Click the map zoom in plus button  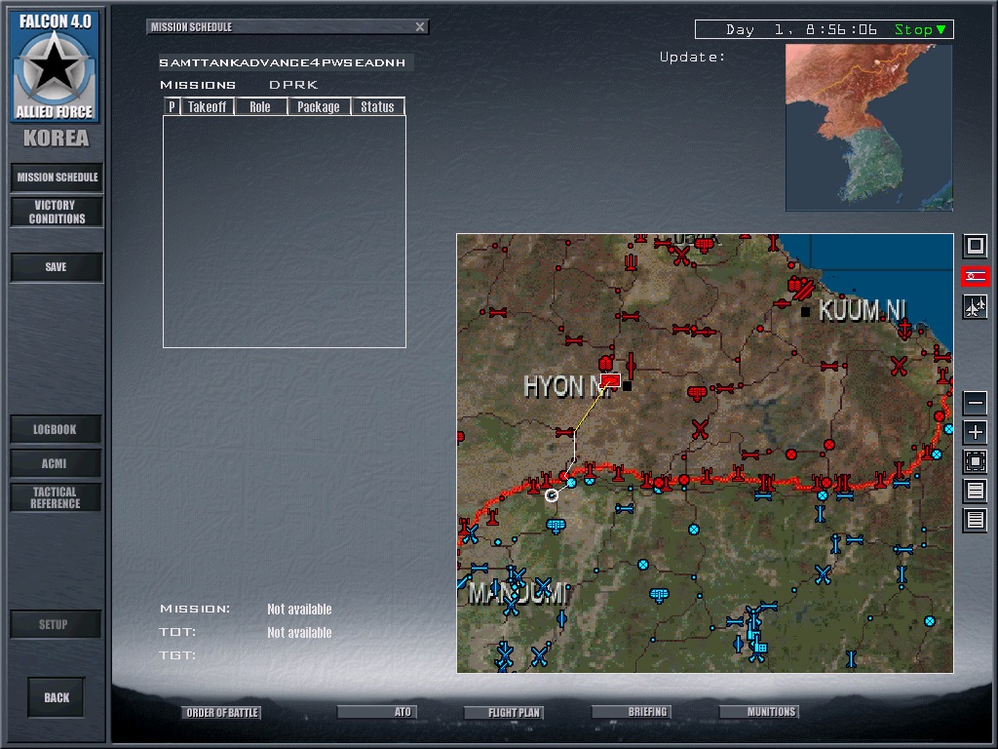click(975, 432)
